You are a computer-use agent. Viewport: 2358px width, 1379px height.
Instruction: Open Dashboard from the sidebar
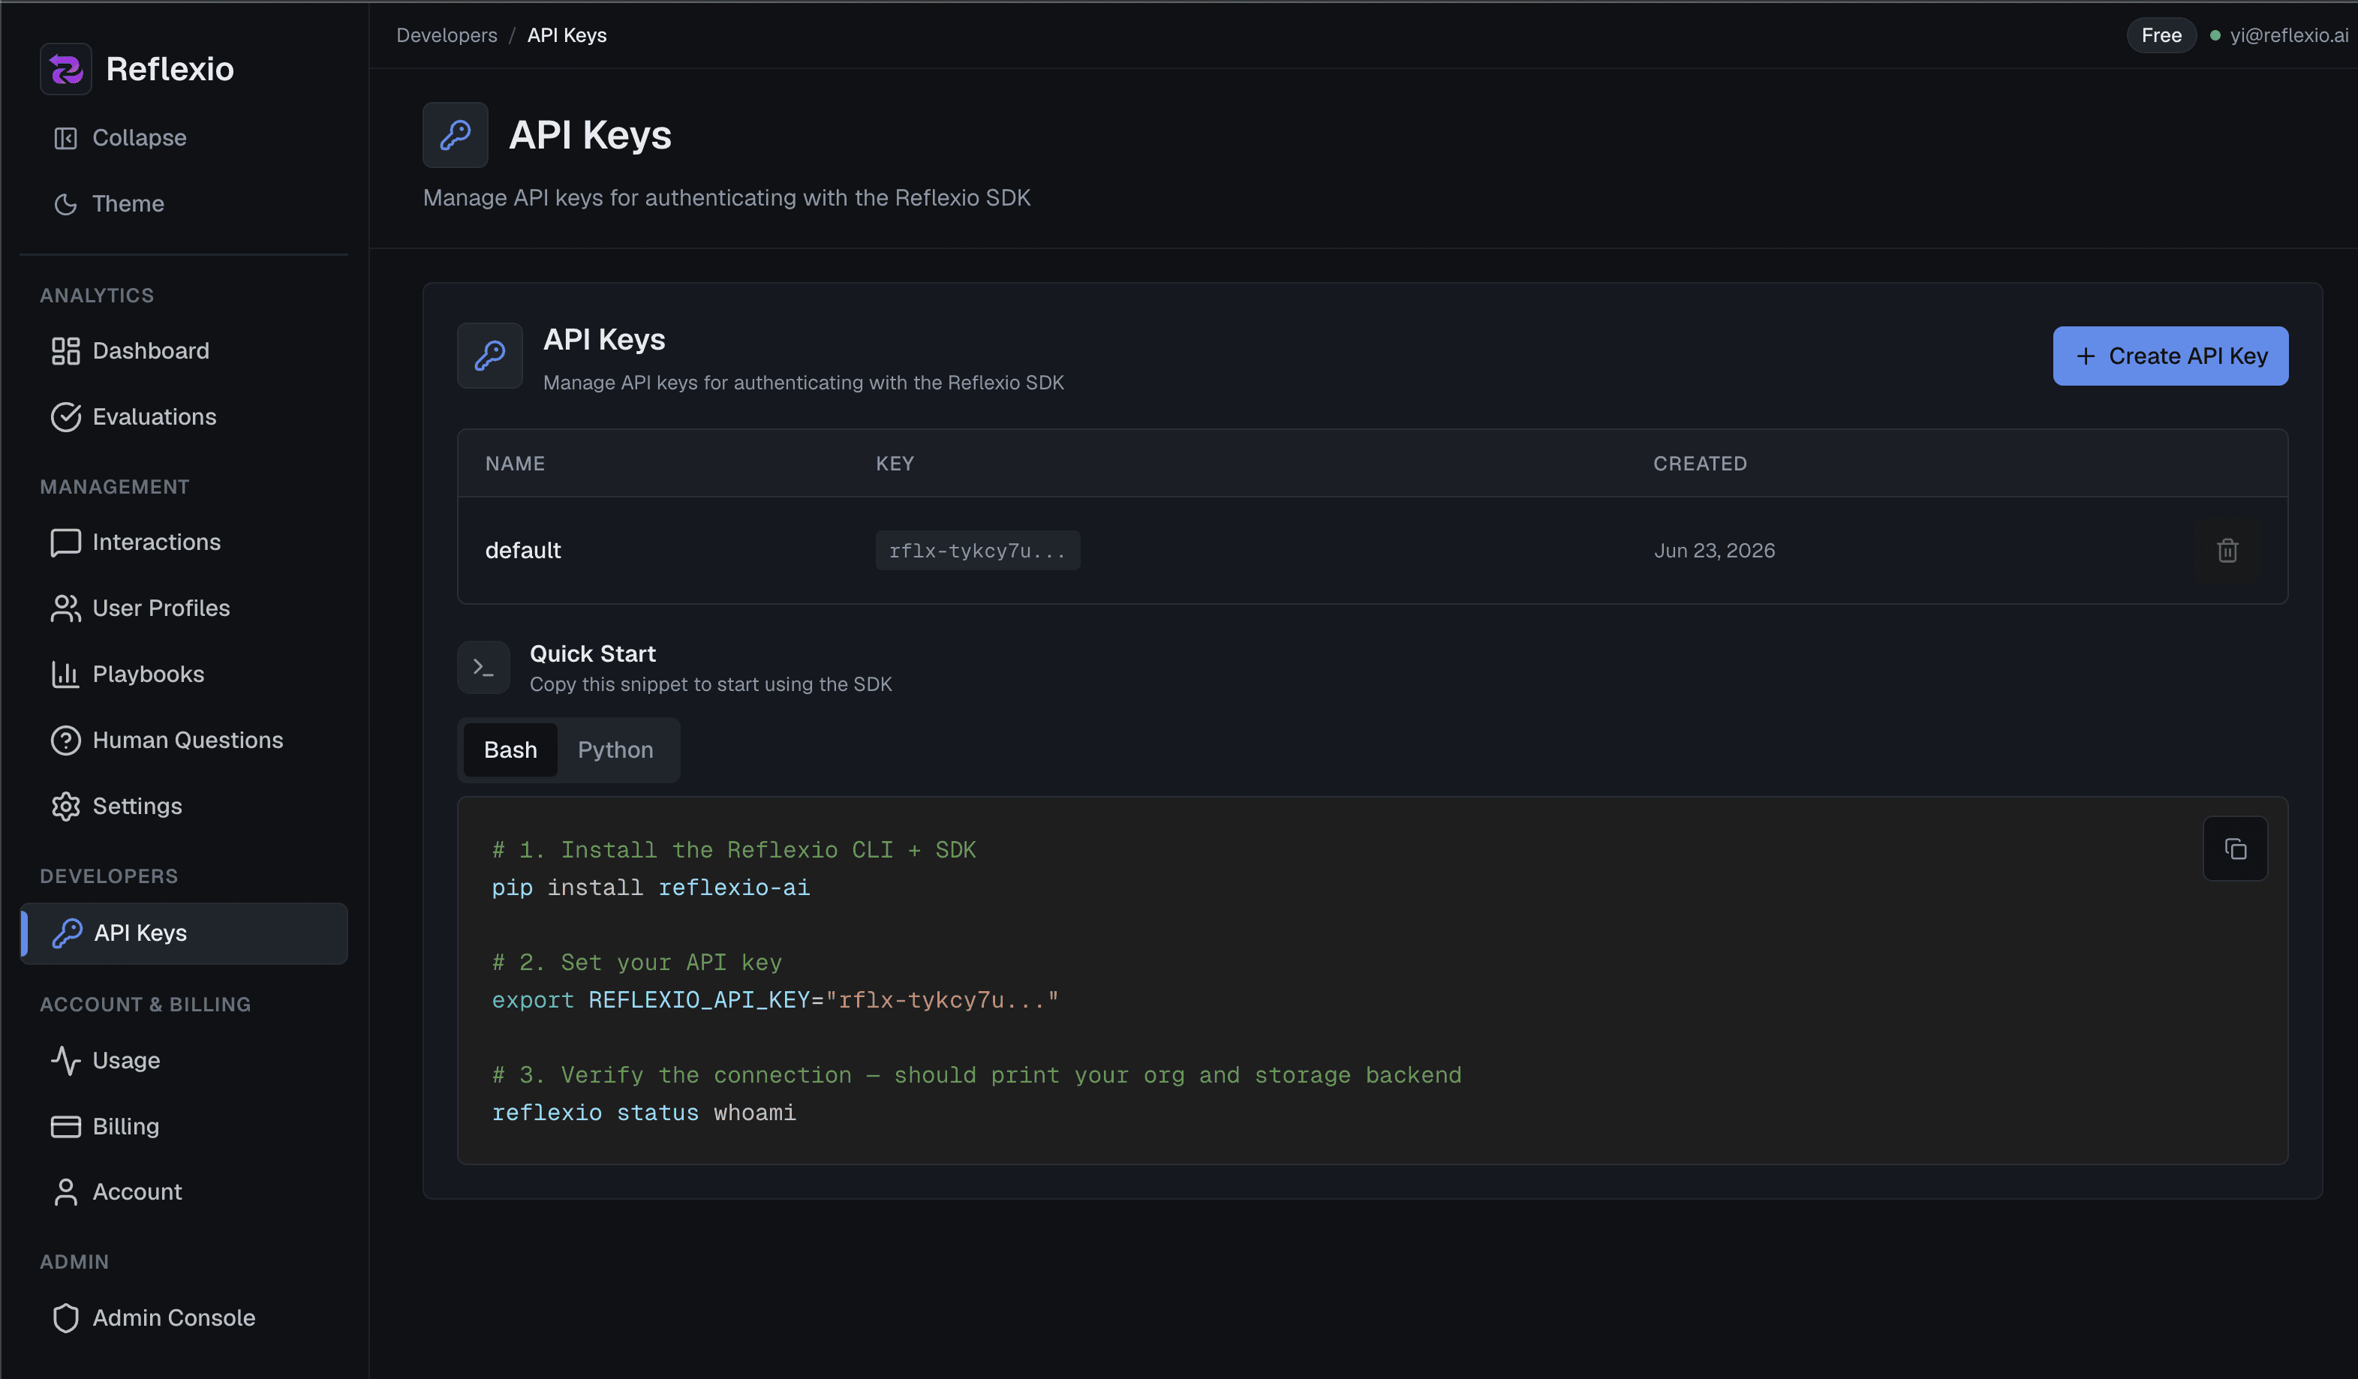coord(183,351)
